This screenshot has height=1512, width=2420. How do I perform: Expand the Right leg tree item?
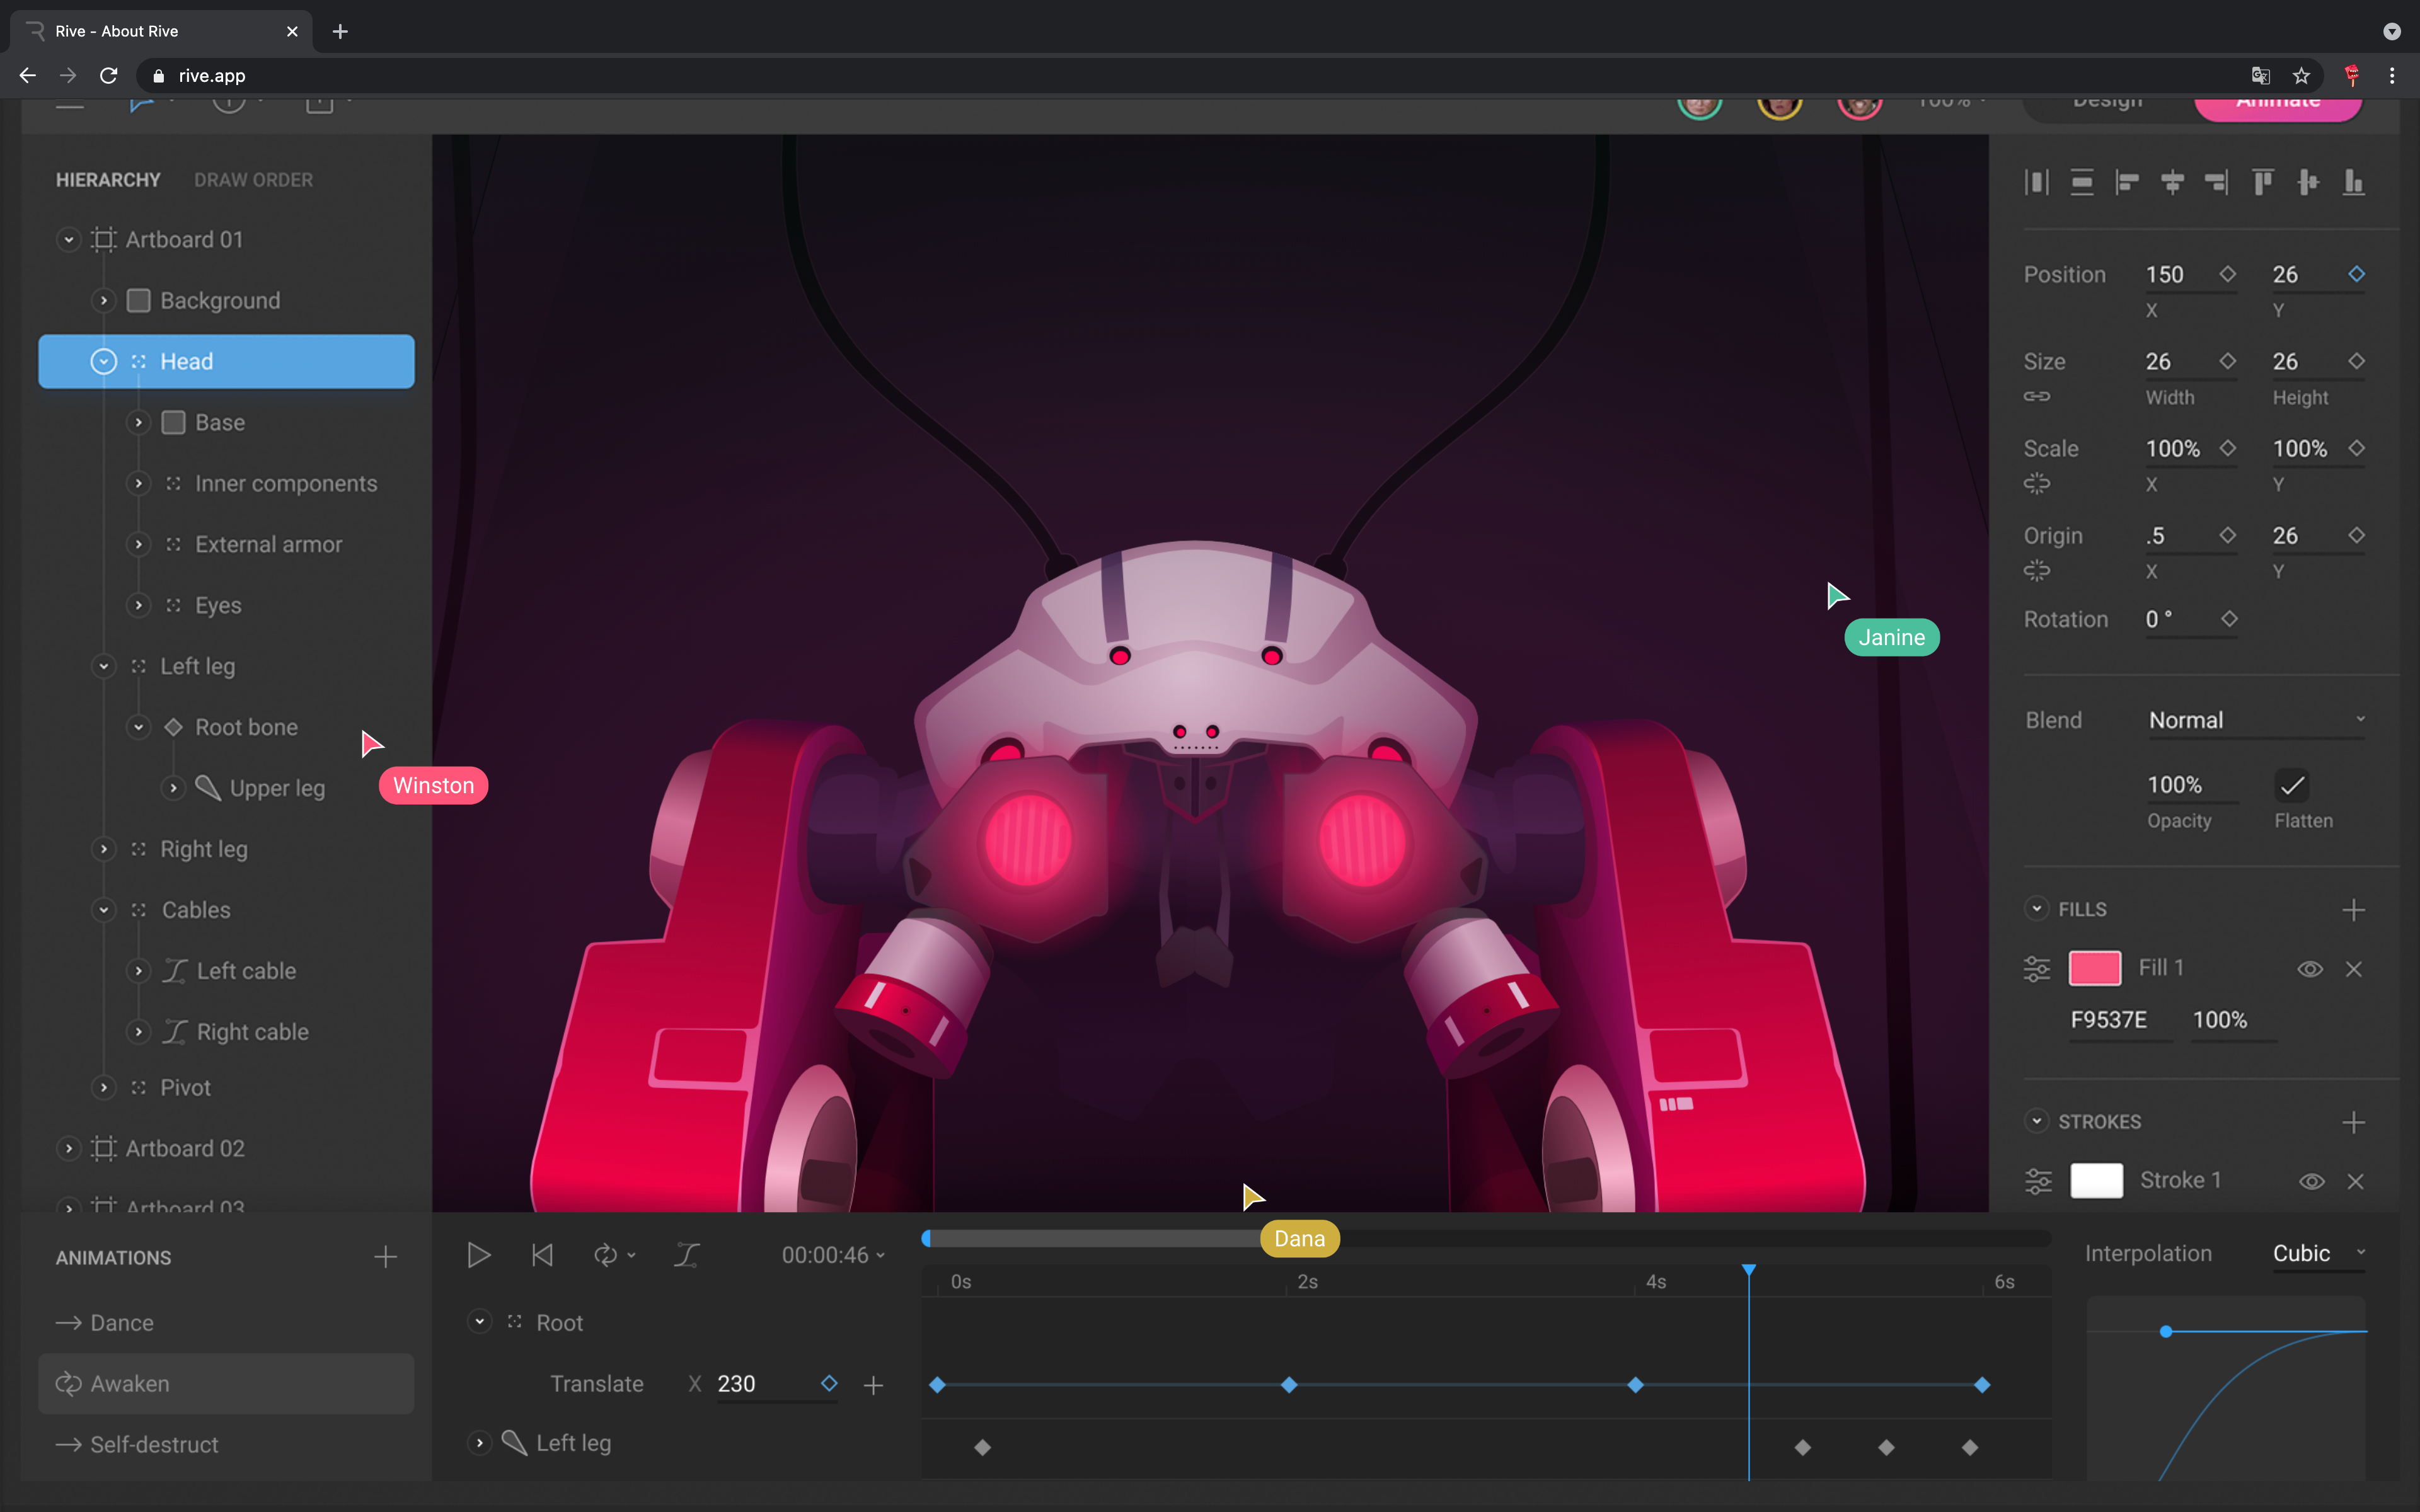point(104,849)
